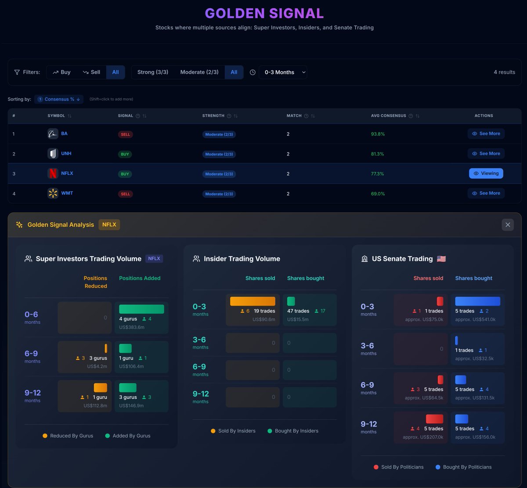Click Bought By Insiders legend item
527x488 pixels.
pyautogui.click(x=293, y=431)
